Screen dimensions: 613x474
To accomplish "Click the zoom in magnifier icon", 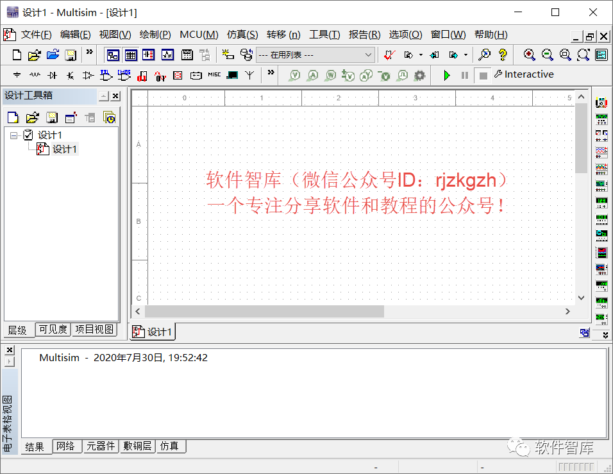I will click(x=529, y=55).
